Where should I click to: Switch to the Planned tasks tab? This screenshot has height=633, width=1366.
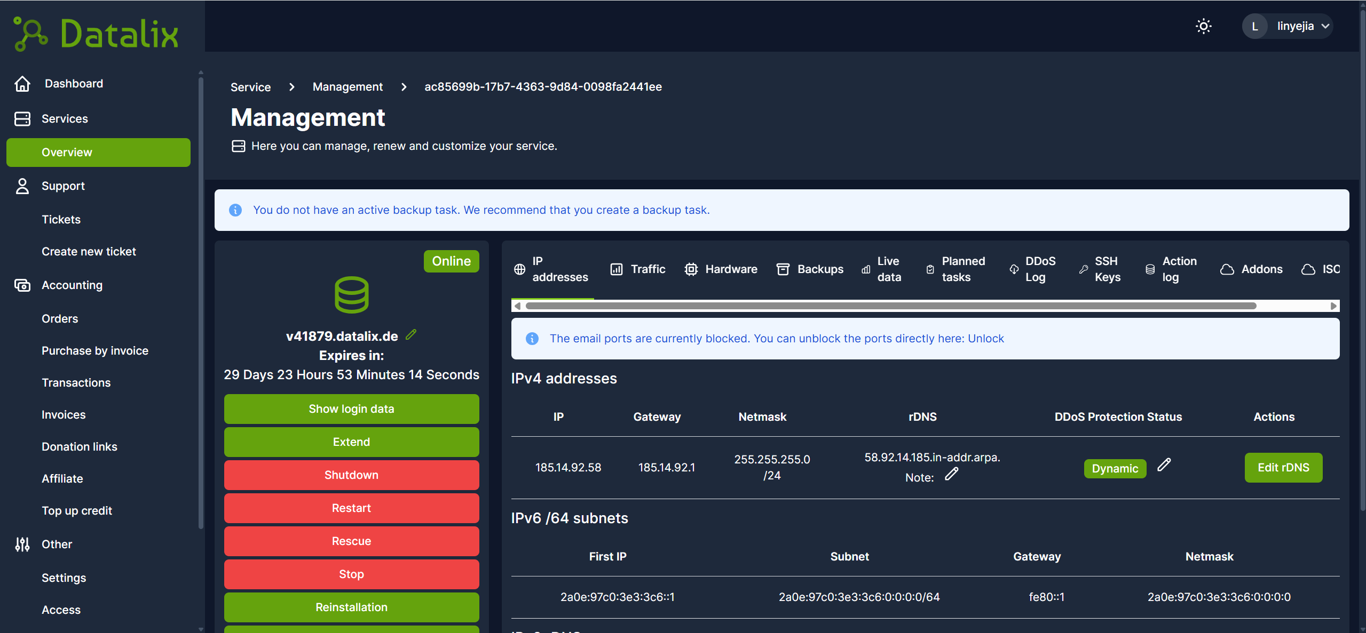956,269
